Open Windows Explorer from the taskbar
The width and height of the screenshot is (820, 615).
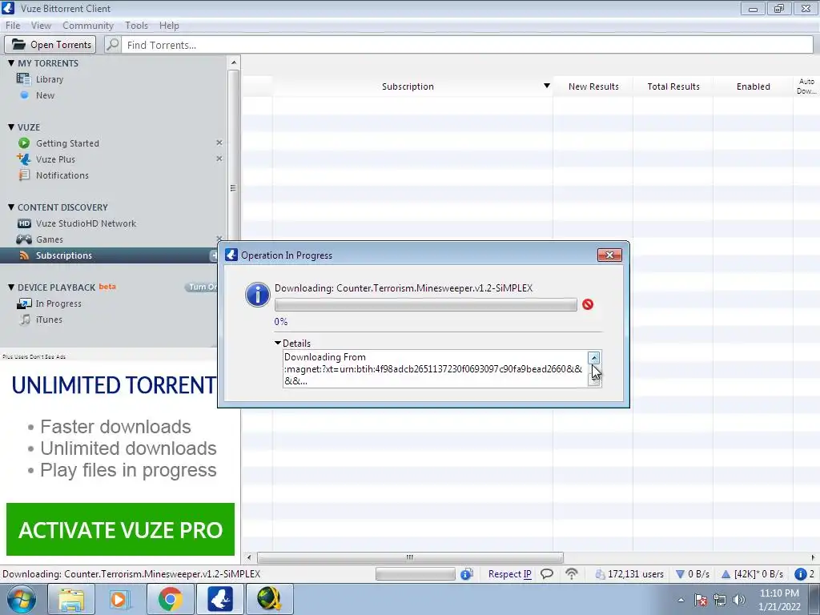coord(71,599)
